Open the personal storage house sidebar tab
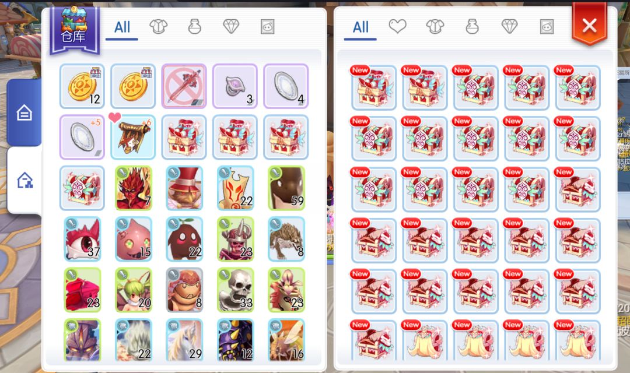 click(24, 113)
